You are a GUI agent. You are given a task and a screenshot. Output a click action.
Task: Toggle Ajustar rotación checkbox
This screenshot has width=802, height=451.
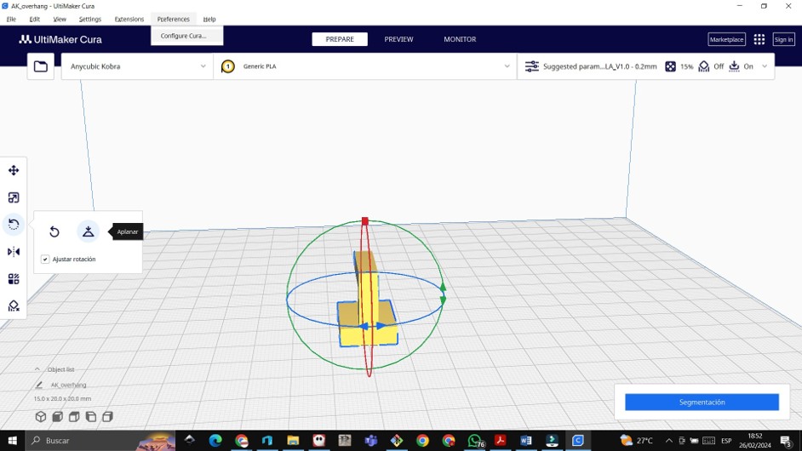click(45, 260)
